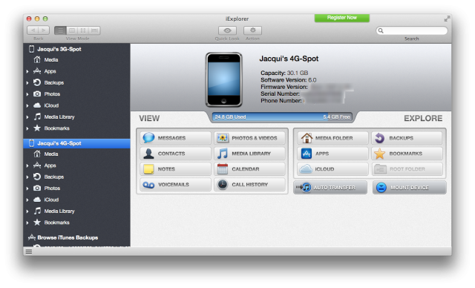Expand Bookmarks under Jacqui's 3G-Spot
Image resolution: width=475 pixels, height=288 pixels.
point(27,128)
